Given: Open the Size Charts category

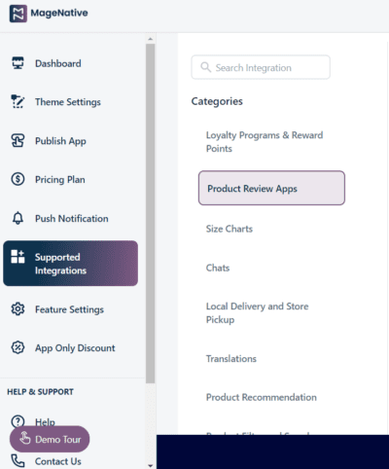Looking at the screenshot, I should pos(230,229).
